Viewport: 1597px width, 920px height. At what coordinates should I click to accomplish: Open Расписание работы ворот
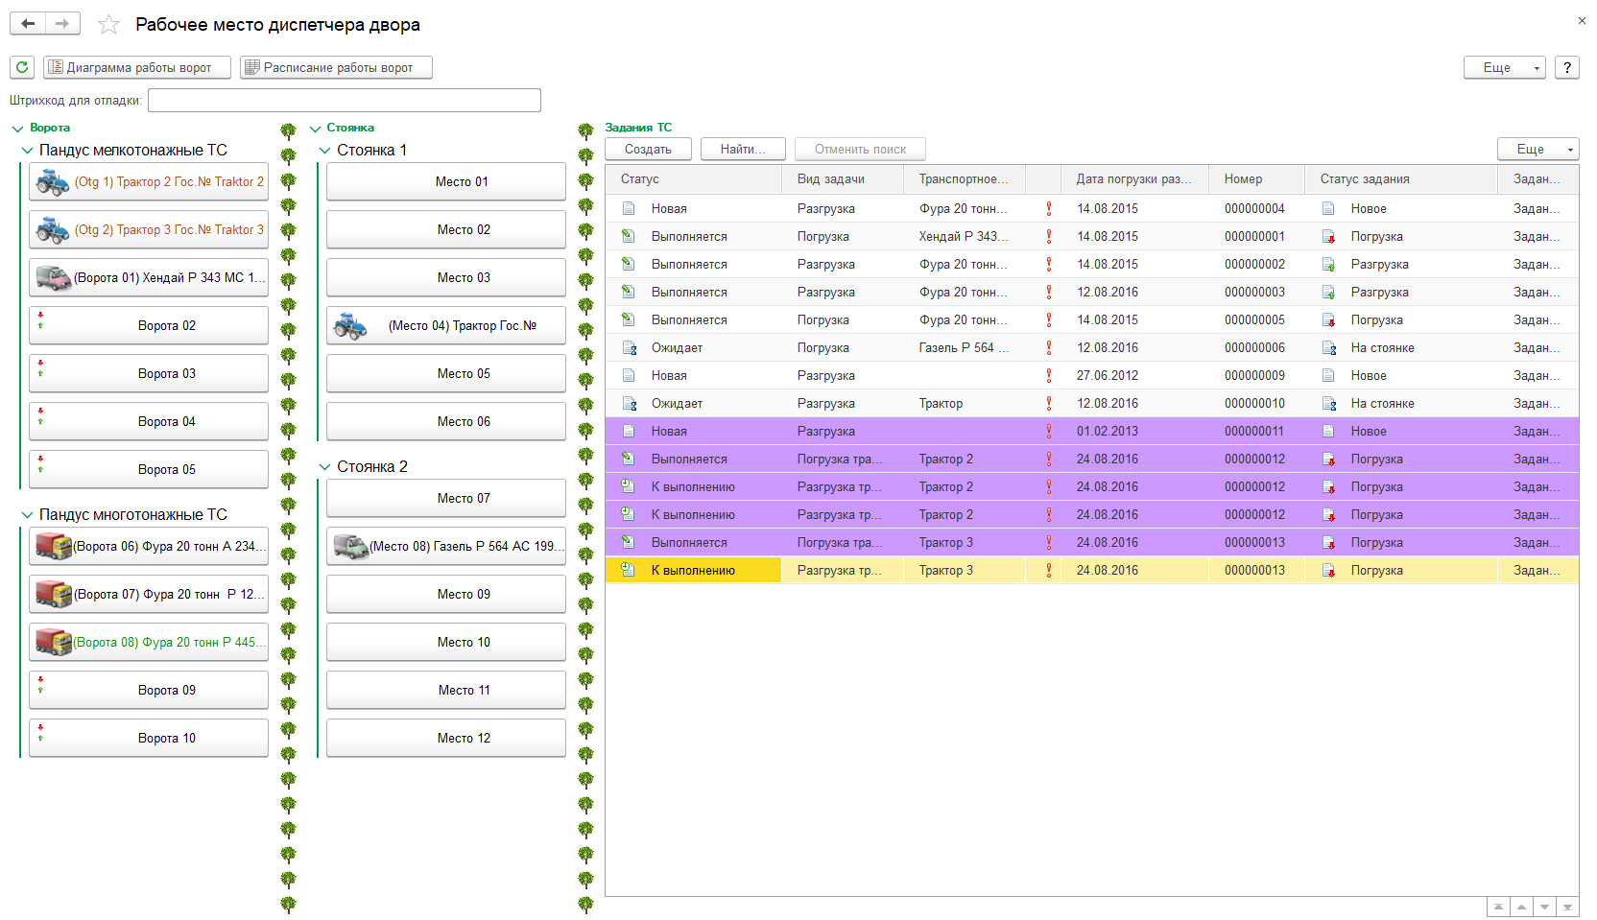336,67
